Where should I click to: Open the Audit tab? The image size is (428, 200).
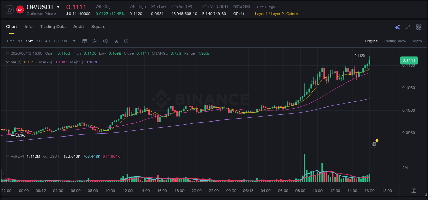(x=78, y=27)
